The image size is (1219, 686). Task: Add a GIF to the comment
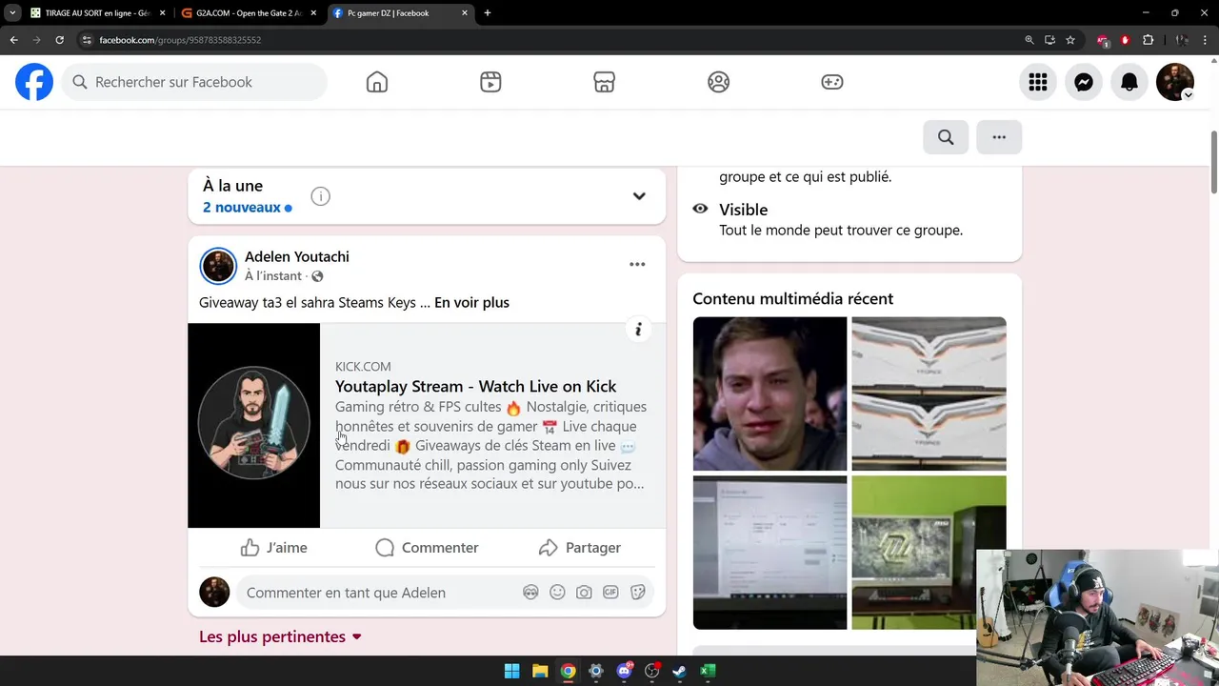point(610,593)
